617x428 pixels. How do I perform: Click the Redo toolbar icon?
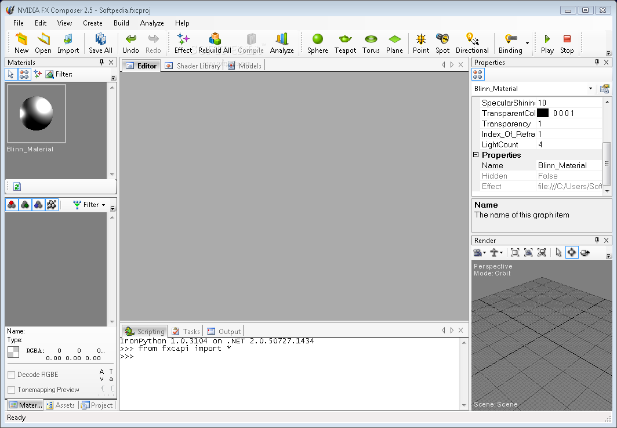pyautogui.click(x=153, y=43)
